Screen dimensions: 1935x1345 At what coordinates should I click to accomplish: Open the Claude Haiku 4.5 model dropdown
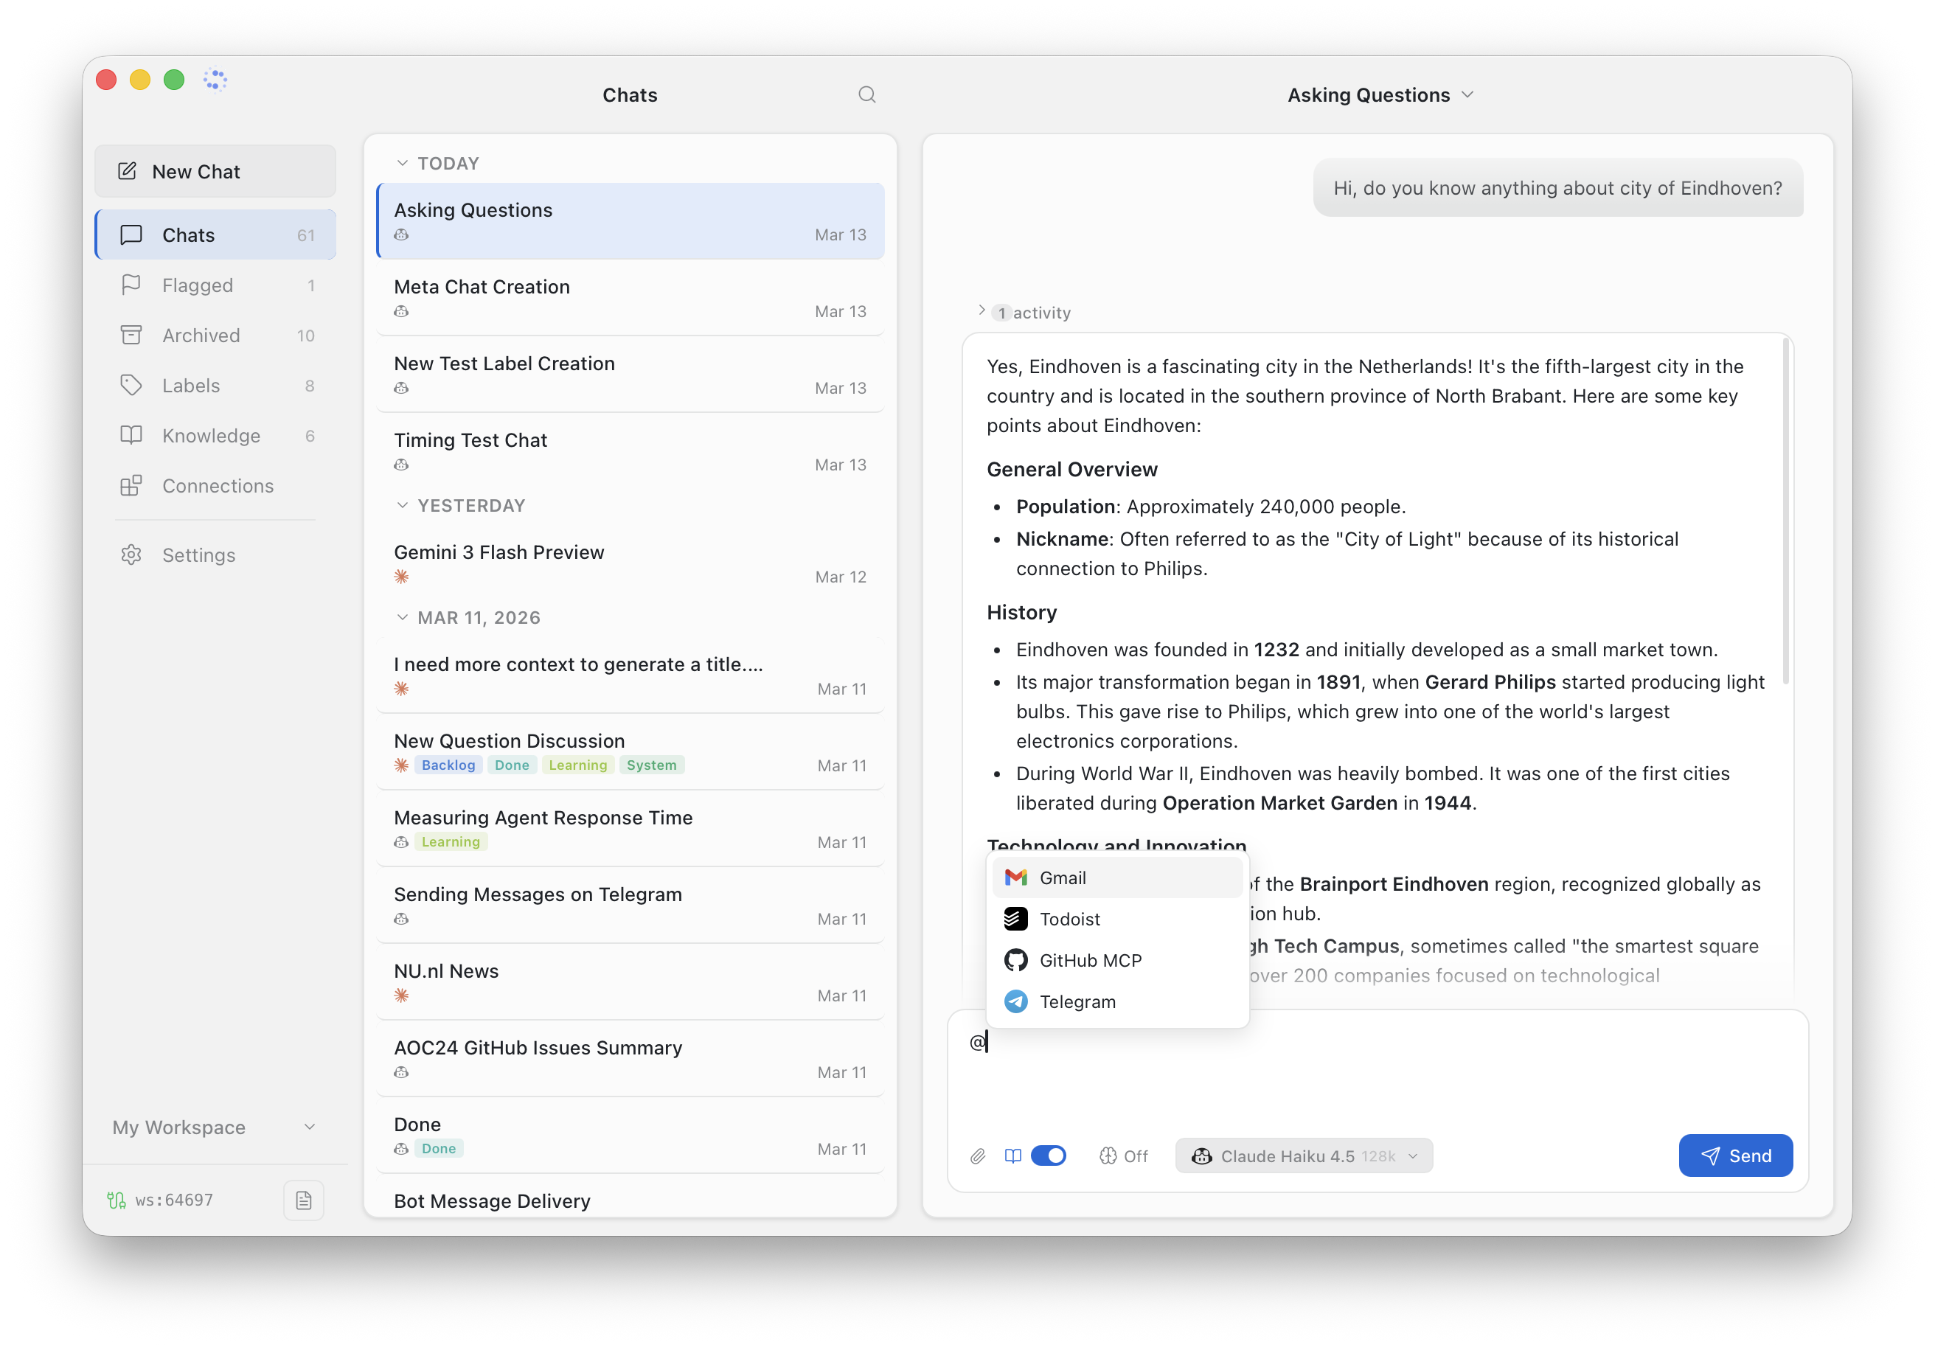click(x=1303, y=1156)
